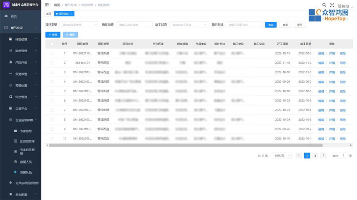The height and width of the screenshot is (200, 357).
Task: Click the 综合管理 sidebar icon
Action: 11,97
